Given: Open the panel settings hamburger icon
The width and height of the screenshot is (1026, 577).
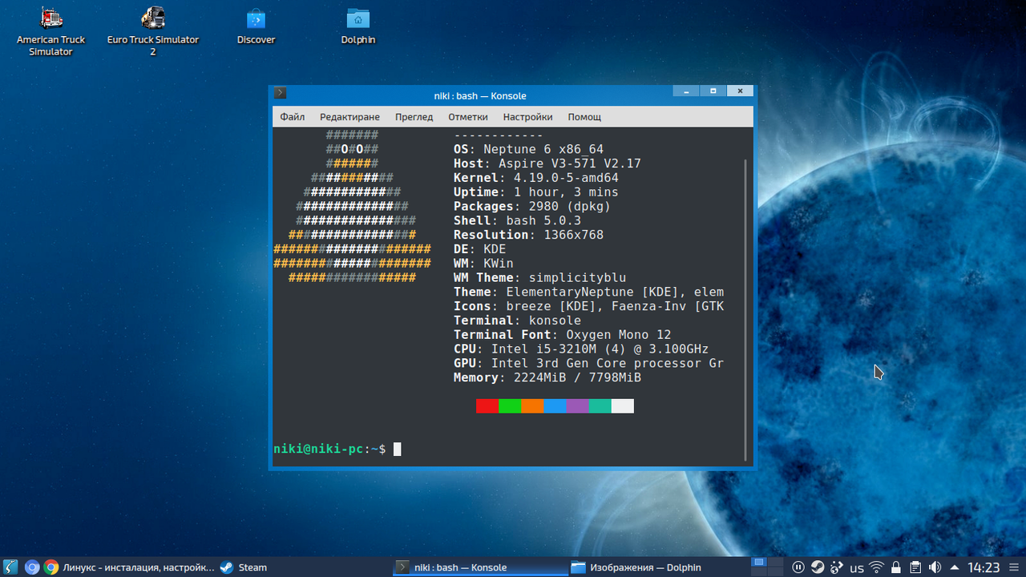Looking at the screenshot, I should tap(1013, 567).
